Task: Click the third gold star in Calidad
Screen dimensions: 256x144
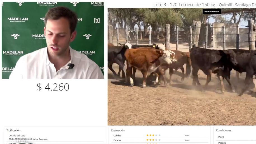Action: point(153,135)
